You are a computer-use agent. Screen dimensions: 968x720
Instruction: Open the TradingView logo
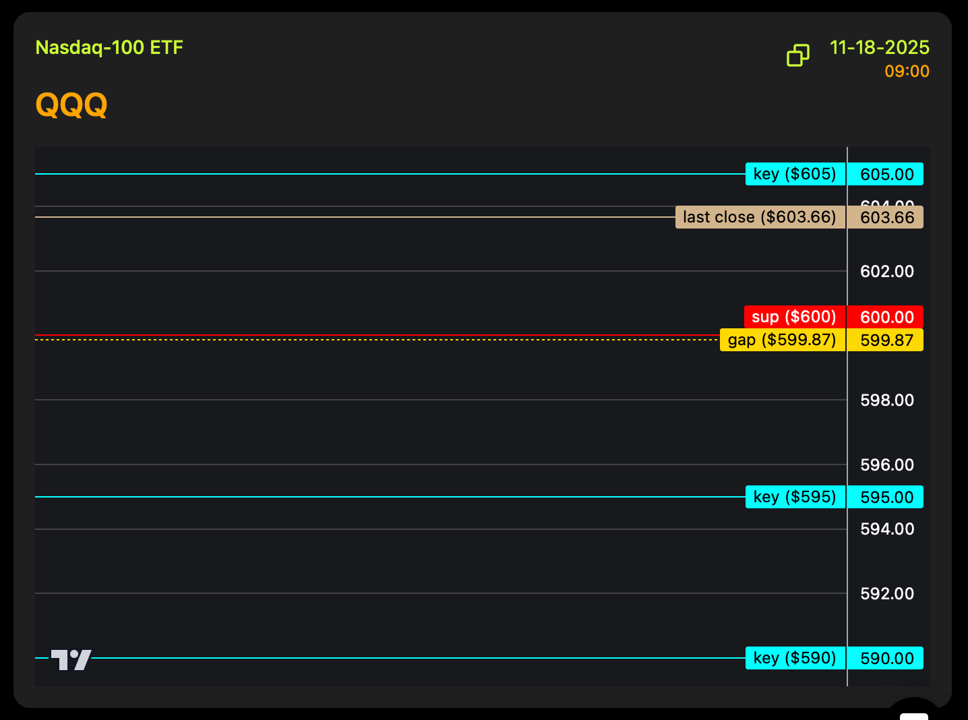pyautogui.click(x=71, y=659)
